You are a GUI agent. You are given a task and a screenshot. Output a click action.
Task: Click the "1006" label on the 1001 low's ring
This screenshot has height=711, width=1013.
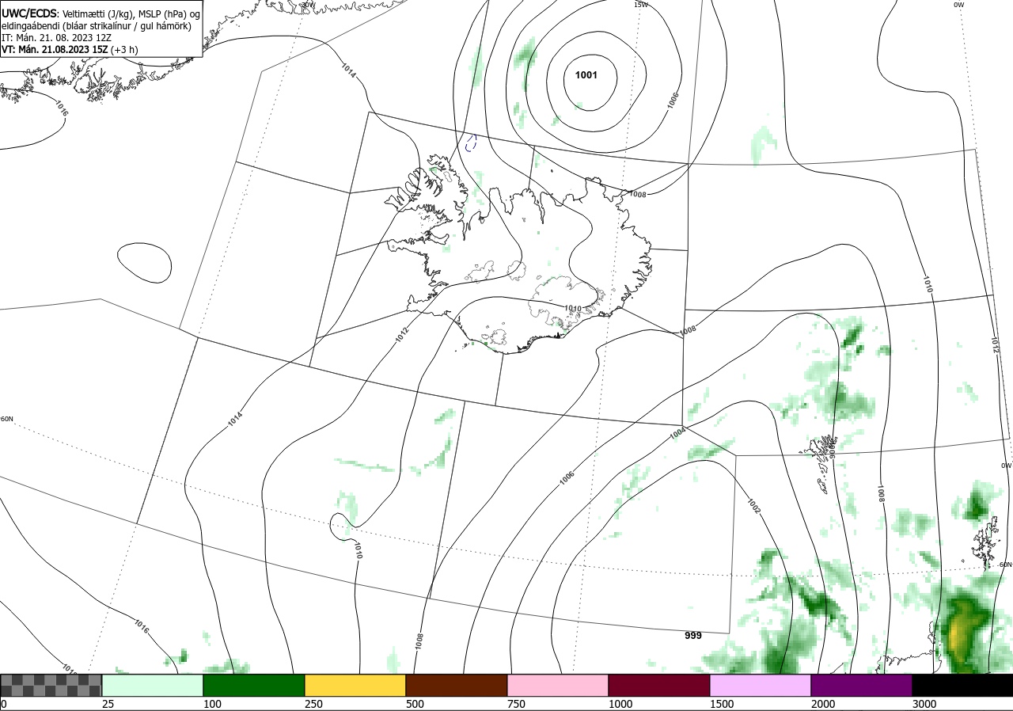[673, 100]
